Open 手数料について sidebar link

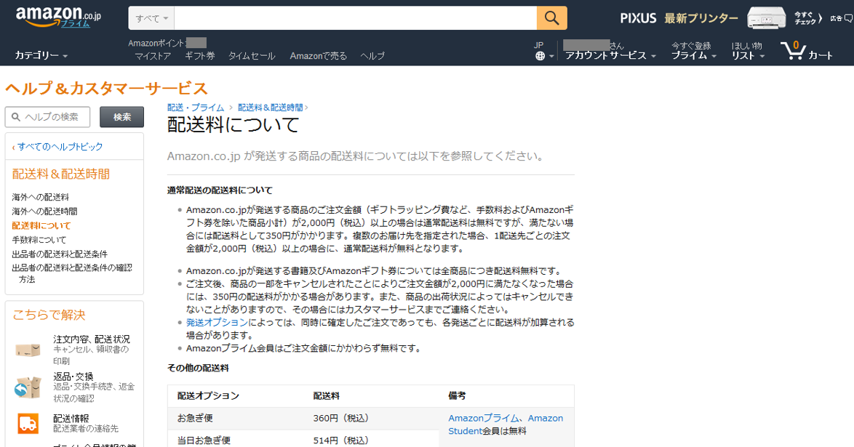(39, 240)
